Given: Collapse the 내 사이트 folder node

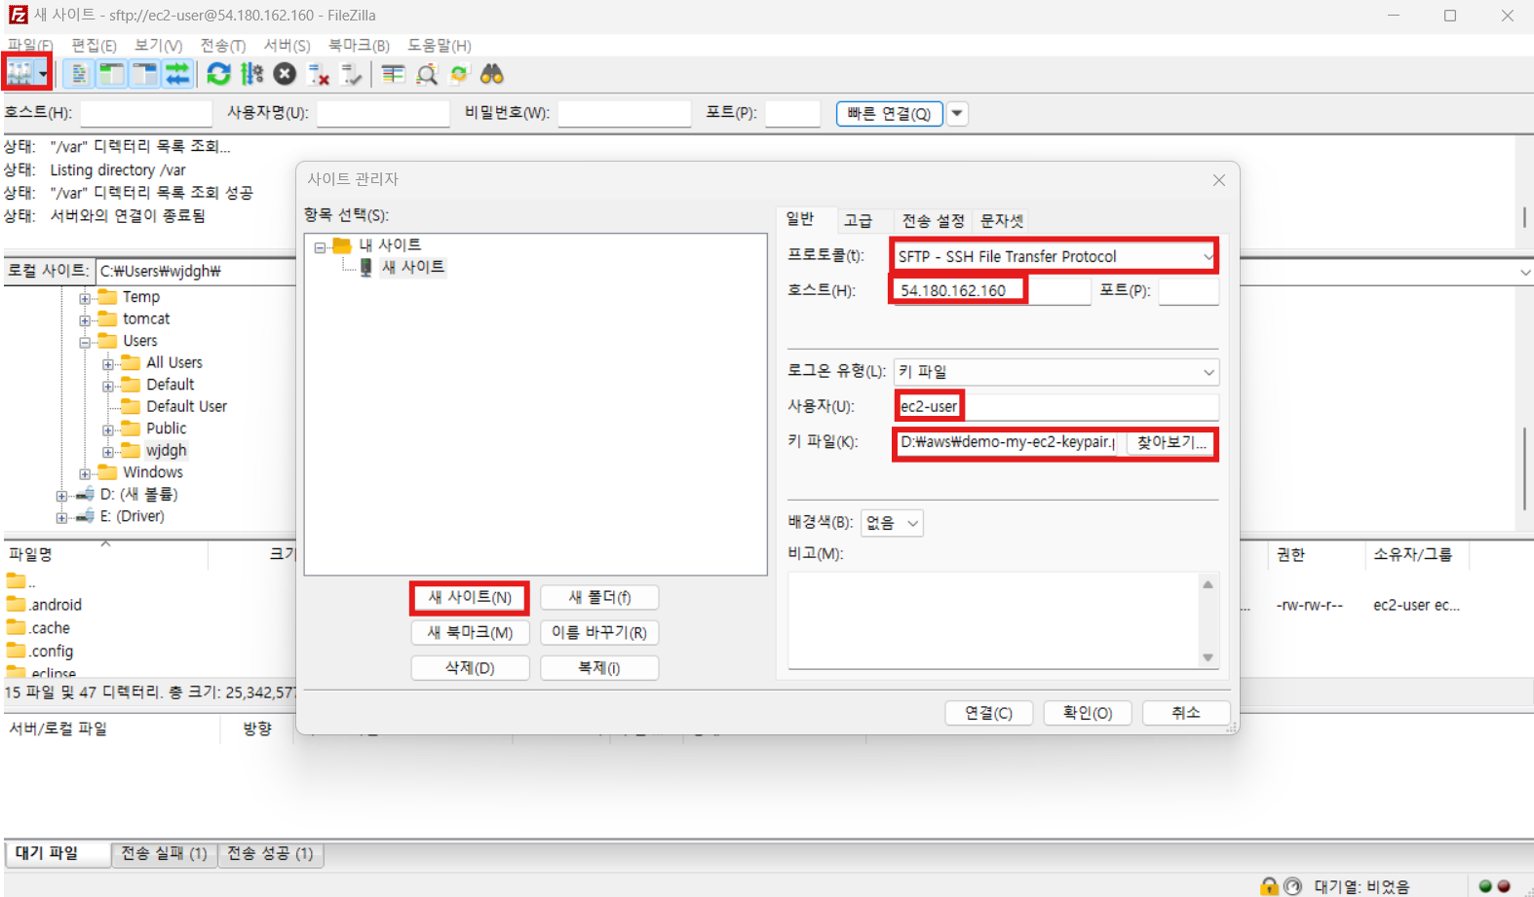Looking at the screenshot, I should (x=320, y=247).
